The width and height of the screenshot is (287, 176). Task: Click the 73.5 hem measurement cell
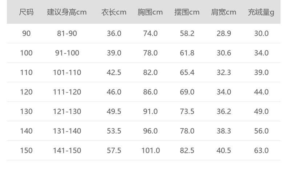187,111
